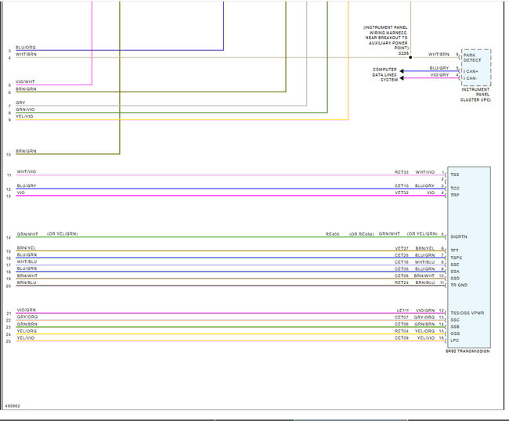Click the SSE pin label
This screenshot has height=421, width=509.
point(455,264)
